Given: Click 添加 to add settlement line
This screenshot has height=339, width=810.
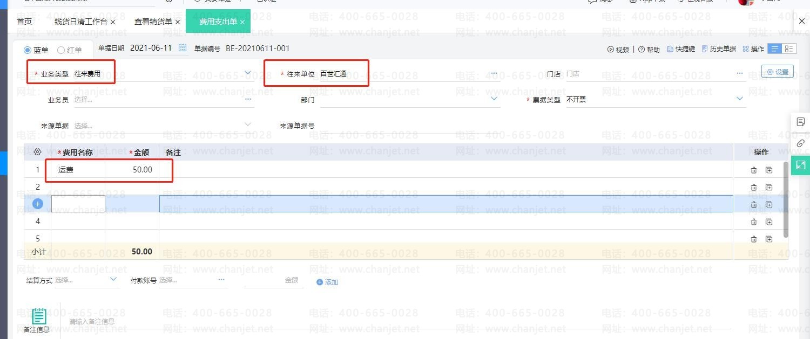Looking at the screenshot, I should (x=327, y=282).
